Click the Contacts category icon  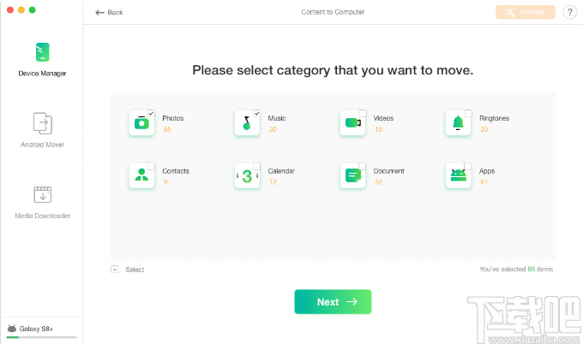tap(141, 175)
